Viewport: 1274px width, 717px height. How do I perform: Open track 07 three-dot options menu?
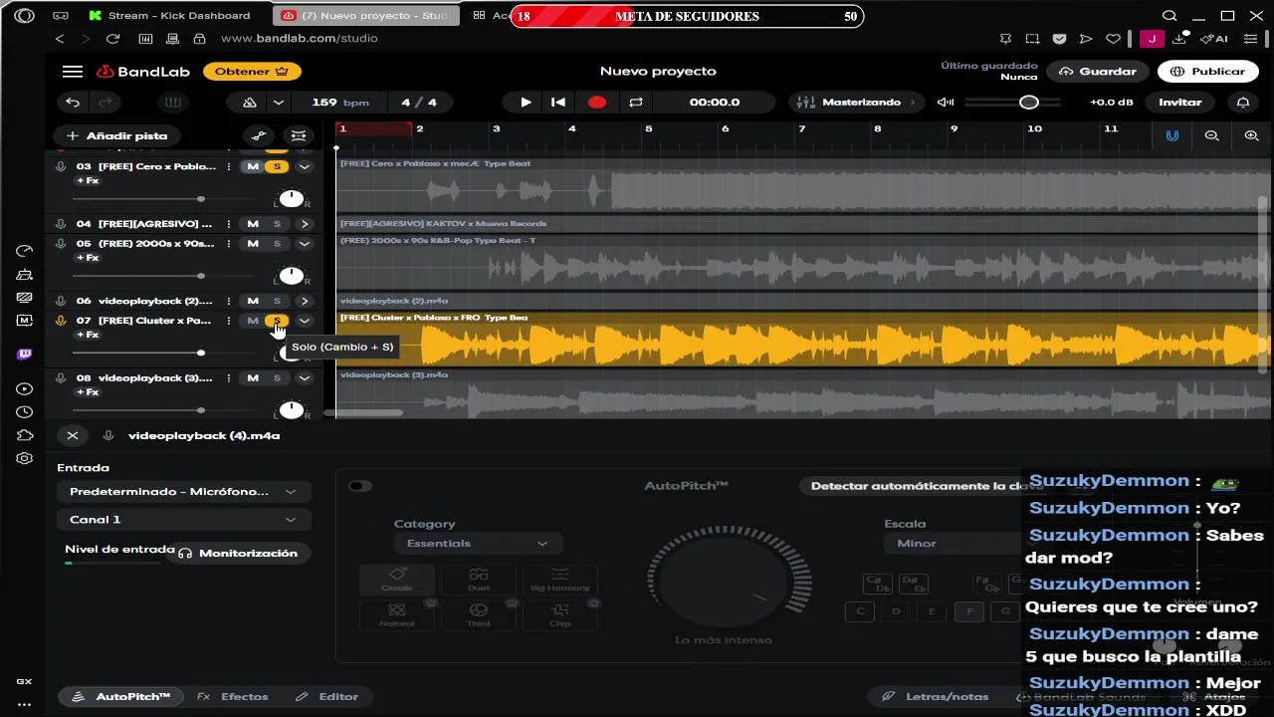point(229,321)
